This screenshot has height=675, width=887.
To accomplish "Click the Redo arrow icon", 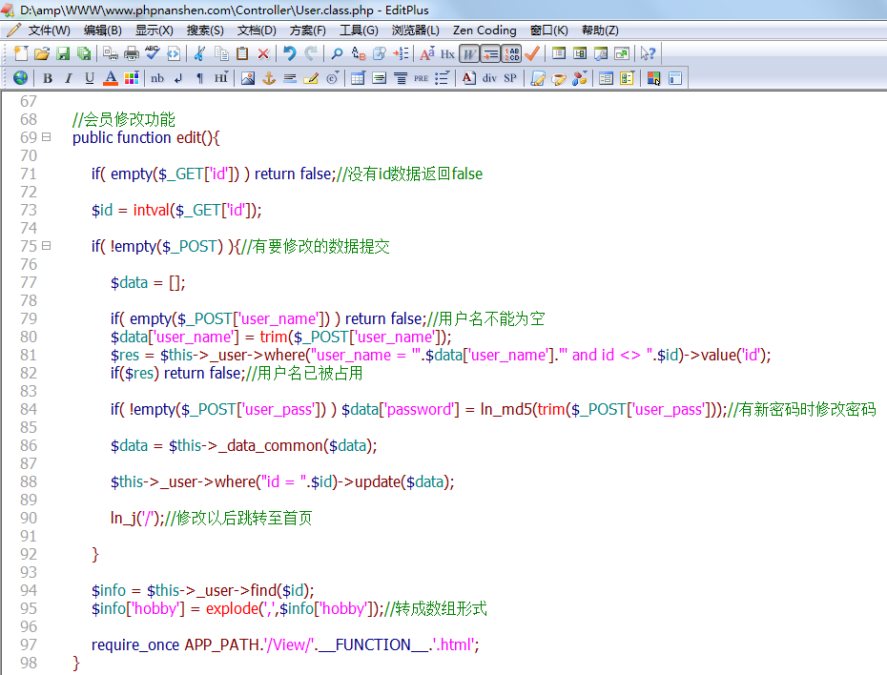I will tap(311, 53).
